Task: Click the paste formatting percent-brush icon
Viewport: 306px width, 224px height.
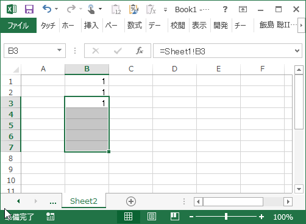Action: point(133,9)
